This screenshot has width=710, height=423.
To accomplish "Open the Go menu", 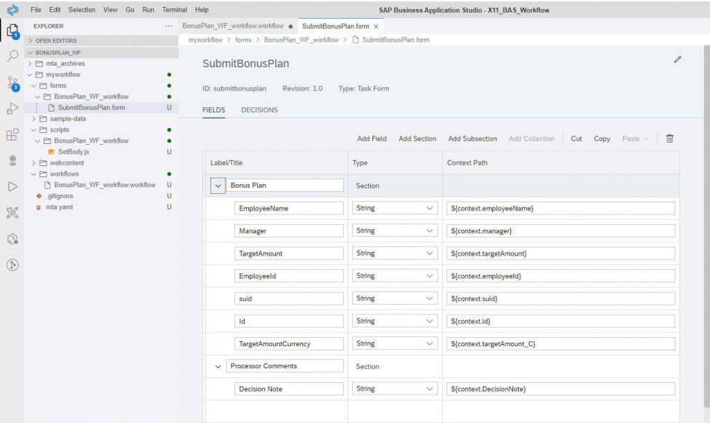I will tap(130, 10).
